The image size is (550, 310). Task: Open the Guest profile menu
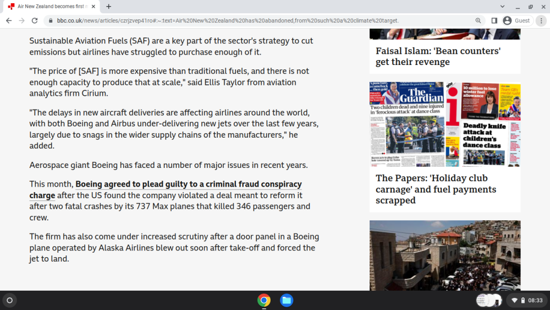pos(516,21)
